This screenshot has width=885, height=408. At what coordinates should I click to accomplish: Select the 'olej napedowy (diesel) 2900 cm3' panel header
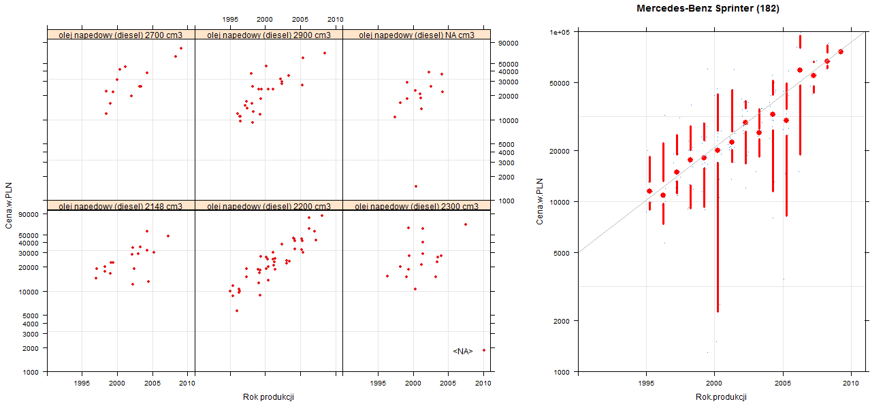pyautogui.click(x=269, y=35)
